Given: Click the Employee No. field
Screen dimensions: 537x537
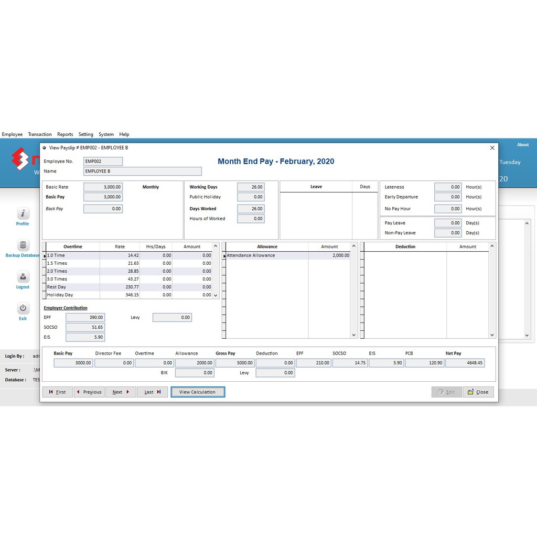Looking at the screenshot, I should [103, 162].
